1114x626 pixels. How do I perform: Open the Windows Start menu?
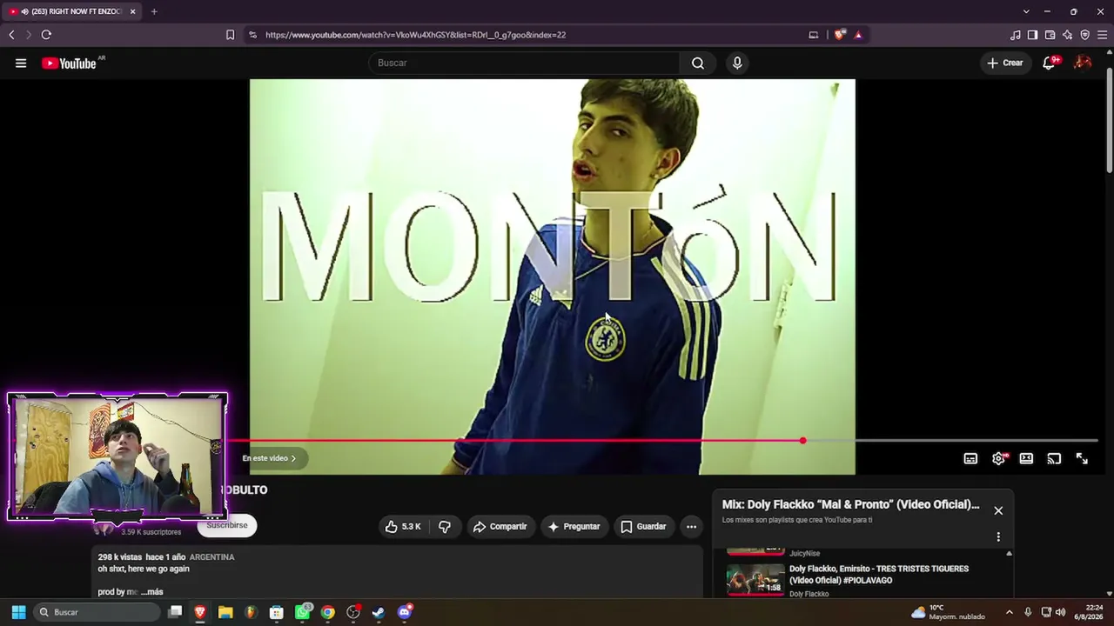[x=18, y=612]
